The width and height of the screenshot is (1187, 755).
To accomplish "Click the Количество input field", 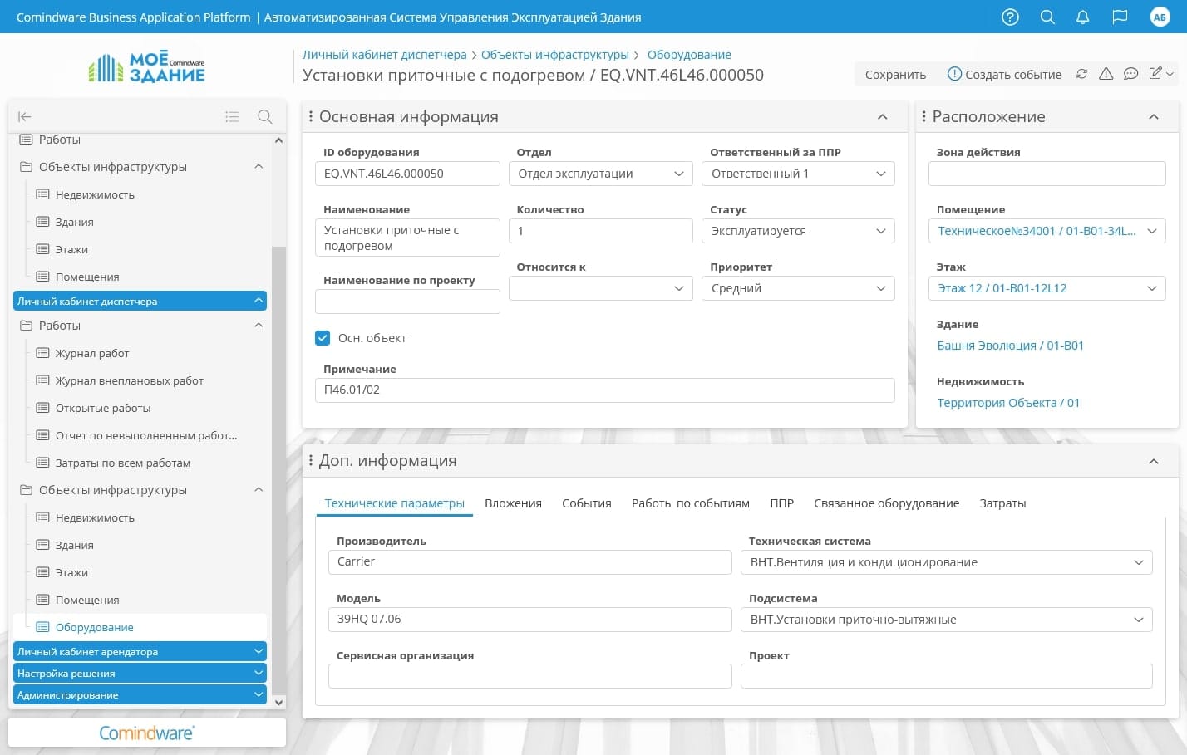I will pos(601,231).
